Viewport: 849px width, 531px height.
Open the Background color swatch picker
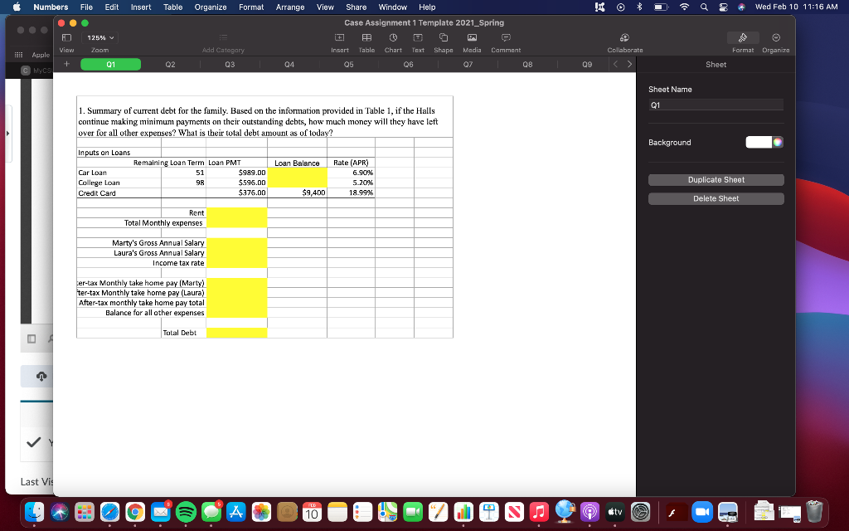coord(776,142)
